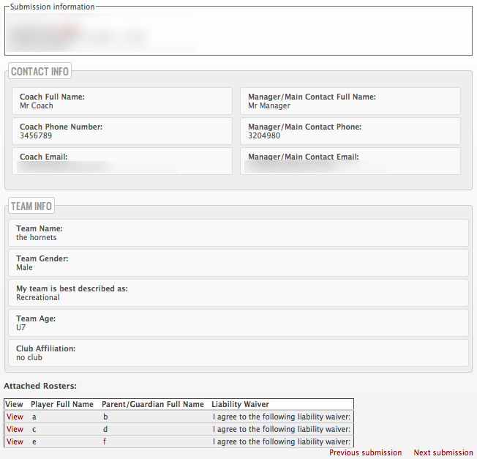Image resolution: width=477 pixels, height=459 pixels.
Task: Open the View link for player e
Action: coord(15,441)
